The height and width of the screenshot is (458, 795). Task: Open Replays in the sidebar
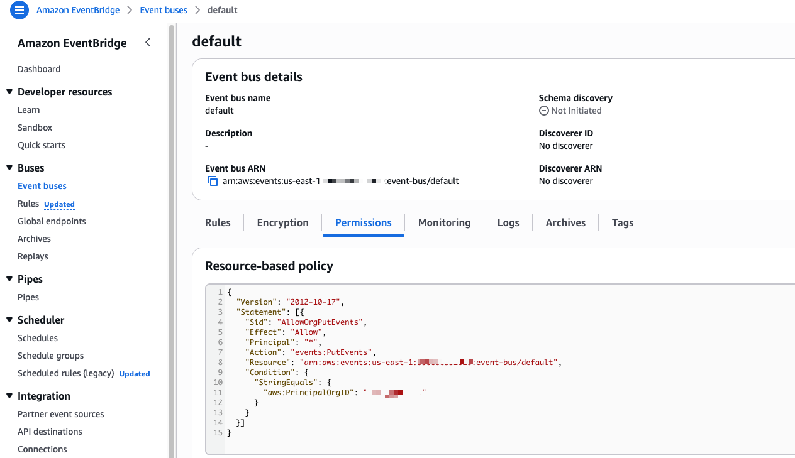(x=33, y=256)
